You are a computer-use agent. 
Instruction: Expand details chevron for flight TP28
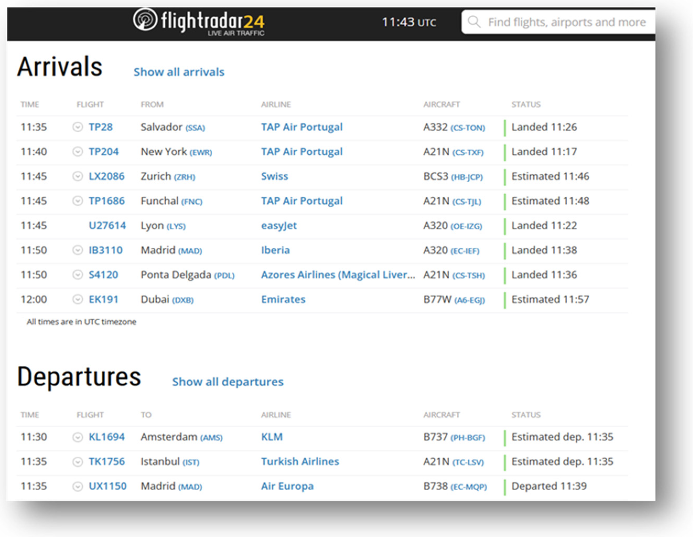77,127
